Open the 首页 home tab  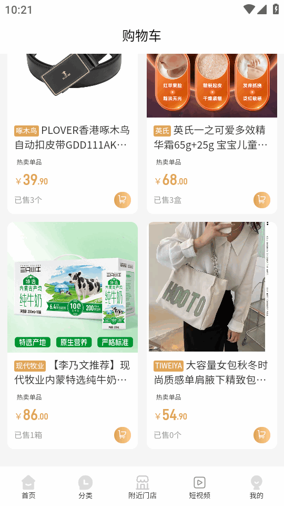point(28,487)
